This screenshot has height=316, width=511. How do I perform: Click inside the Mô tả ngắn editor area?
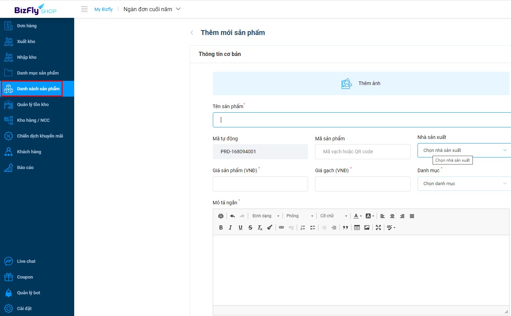pyautogui.click(x=361, y=270)
